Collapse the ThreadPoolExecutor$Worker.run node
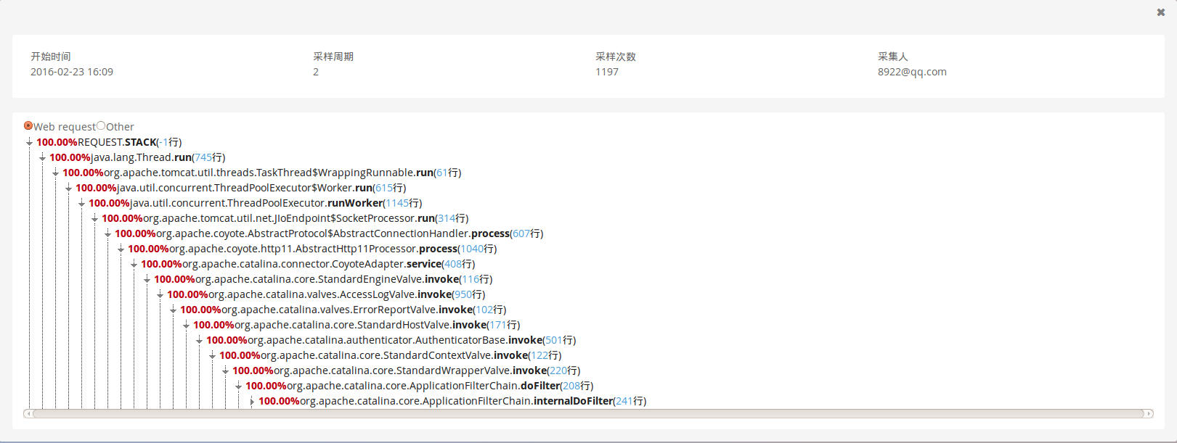Screen dimensions: 1177x443 pyautogui.click(x=68, y=189)
